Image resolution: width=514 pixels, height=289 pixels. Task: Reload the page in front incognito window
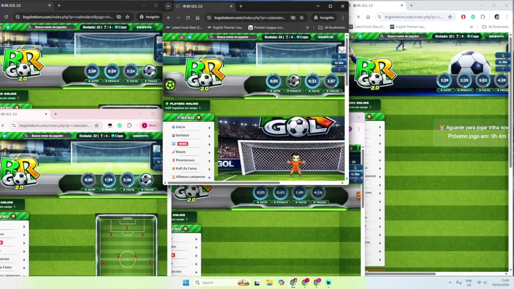pos(188,18)
